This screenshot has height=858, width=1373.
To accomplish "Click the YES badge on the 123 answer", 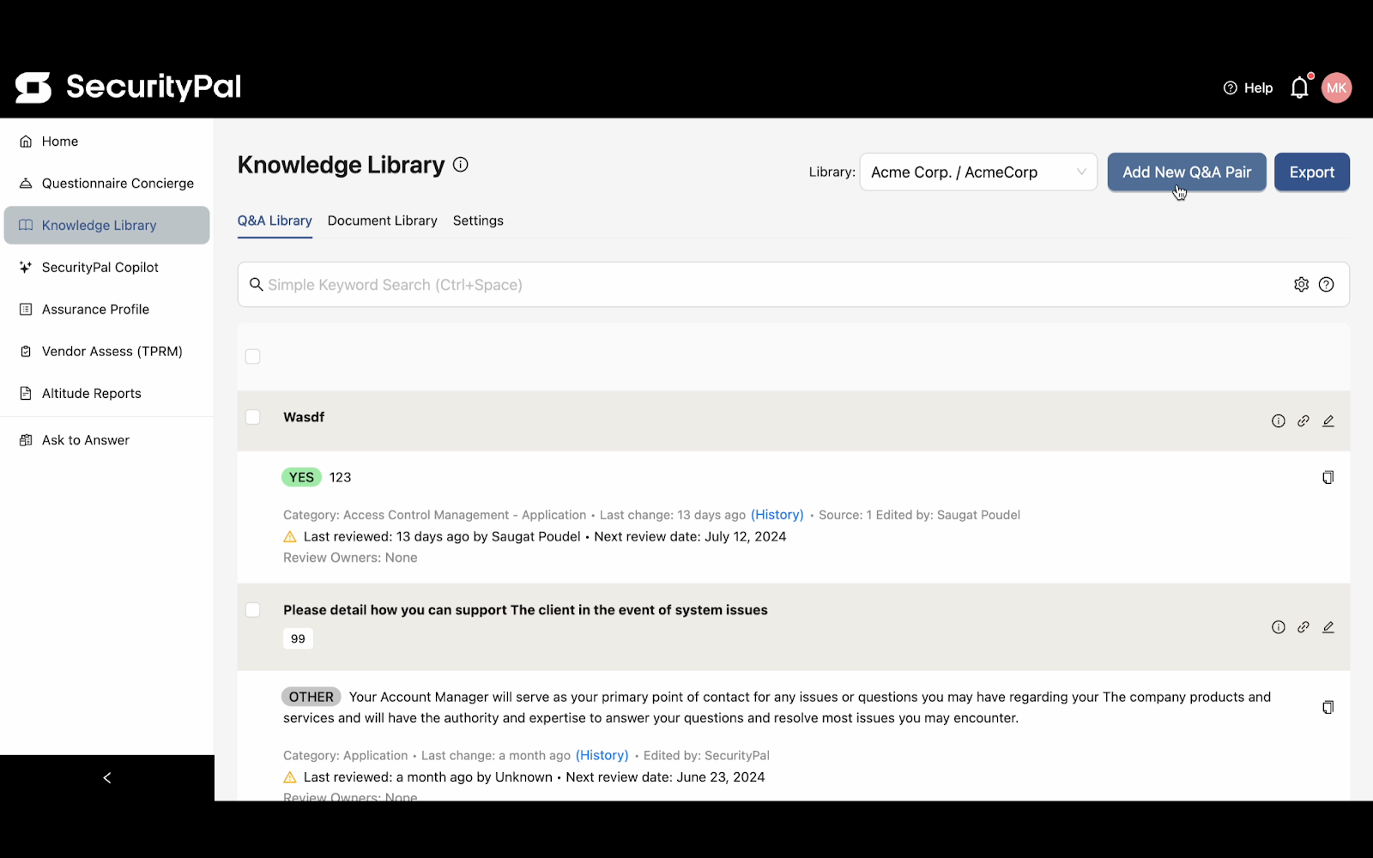I will [x=301, y=478].
